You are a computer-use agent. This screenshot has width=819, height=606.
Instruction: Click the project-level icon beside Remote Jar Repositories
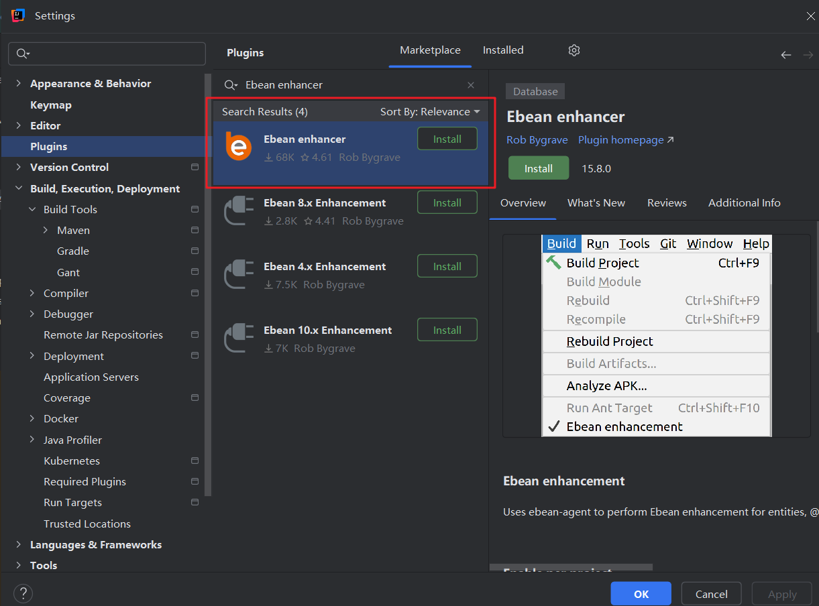[195, 335]
